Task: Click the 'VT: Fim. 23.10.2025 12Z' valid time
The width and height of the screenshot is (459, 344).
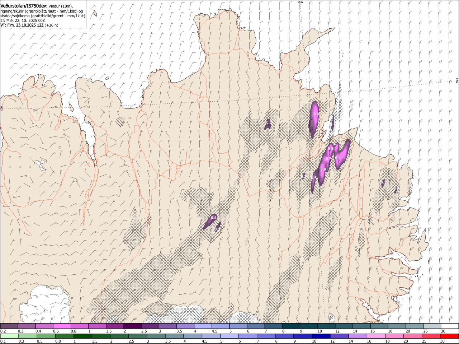Action: [22, 25]
